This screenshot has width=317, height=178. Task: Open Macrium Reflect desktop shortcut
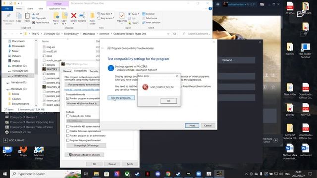[x=39, y=153]
